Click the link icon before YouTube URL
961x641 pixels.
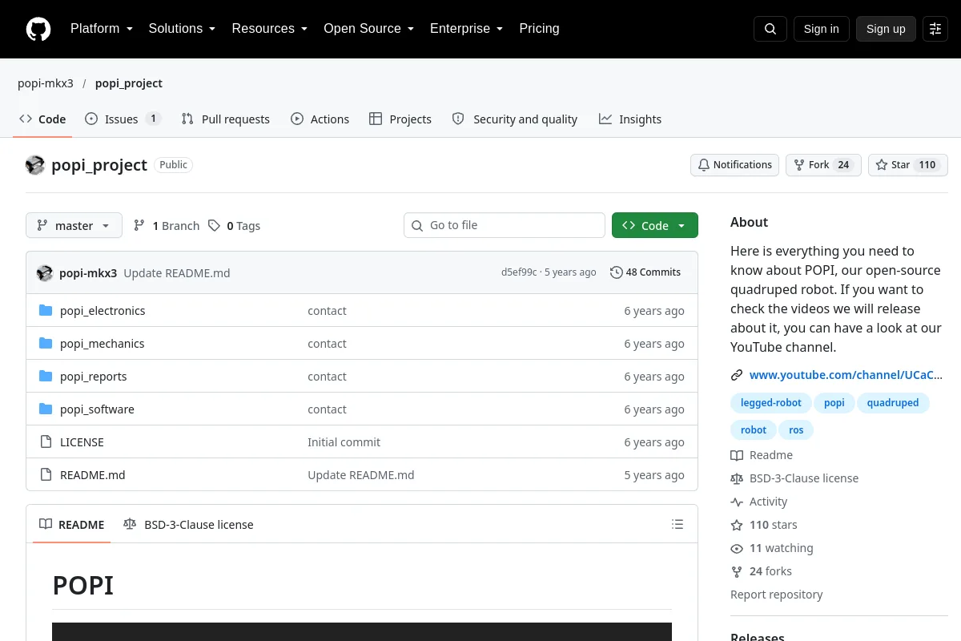[737, 375]
